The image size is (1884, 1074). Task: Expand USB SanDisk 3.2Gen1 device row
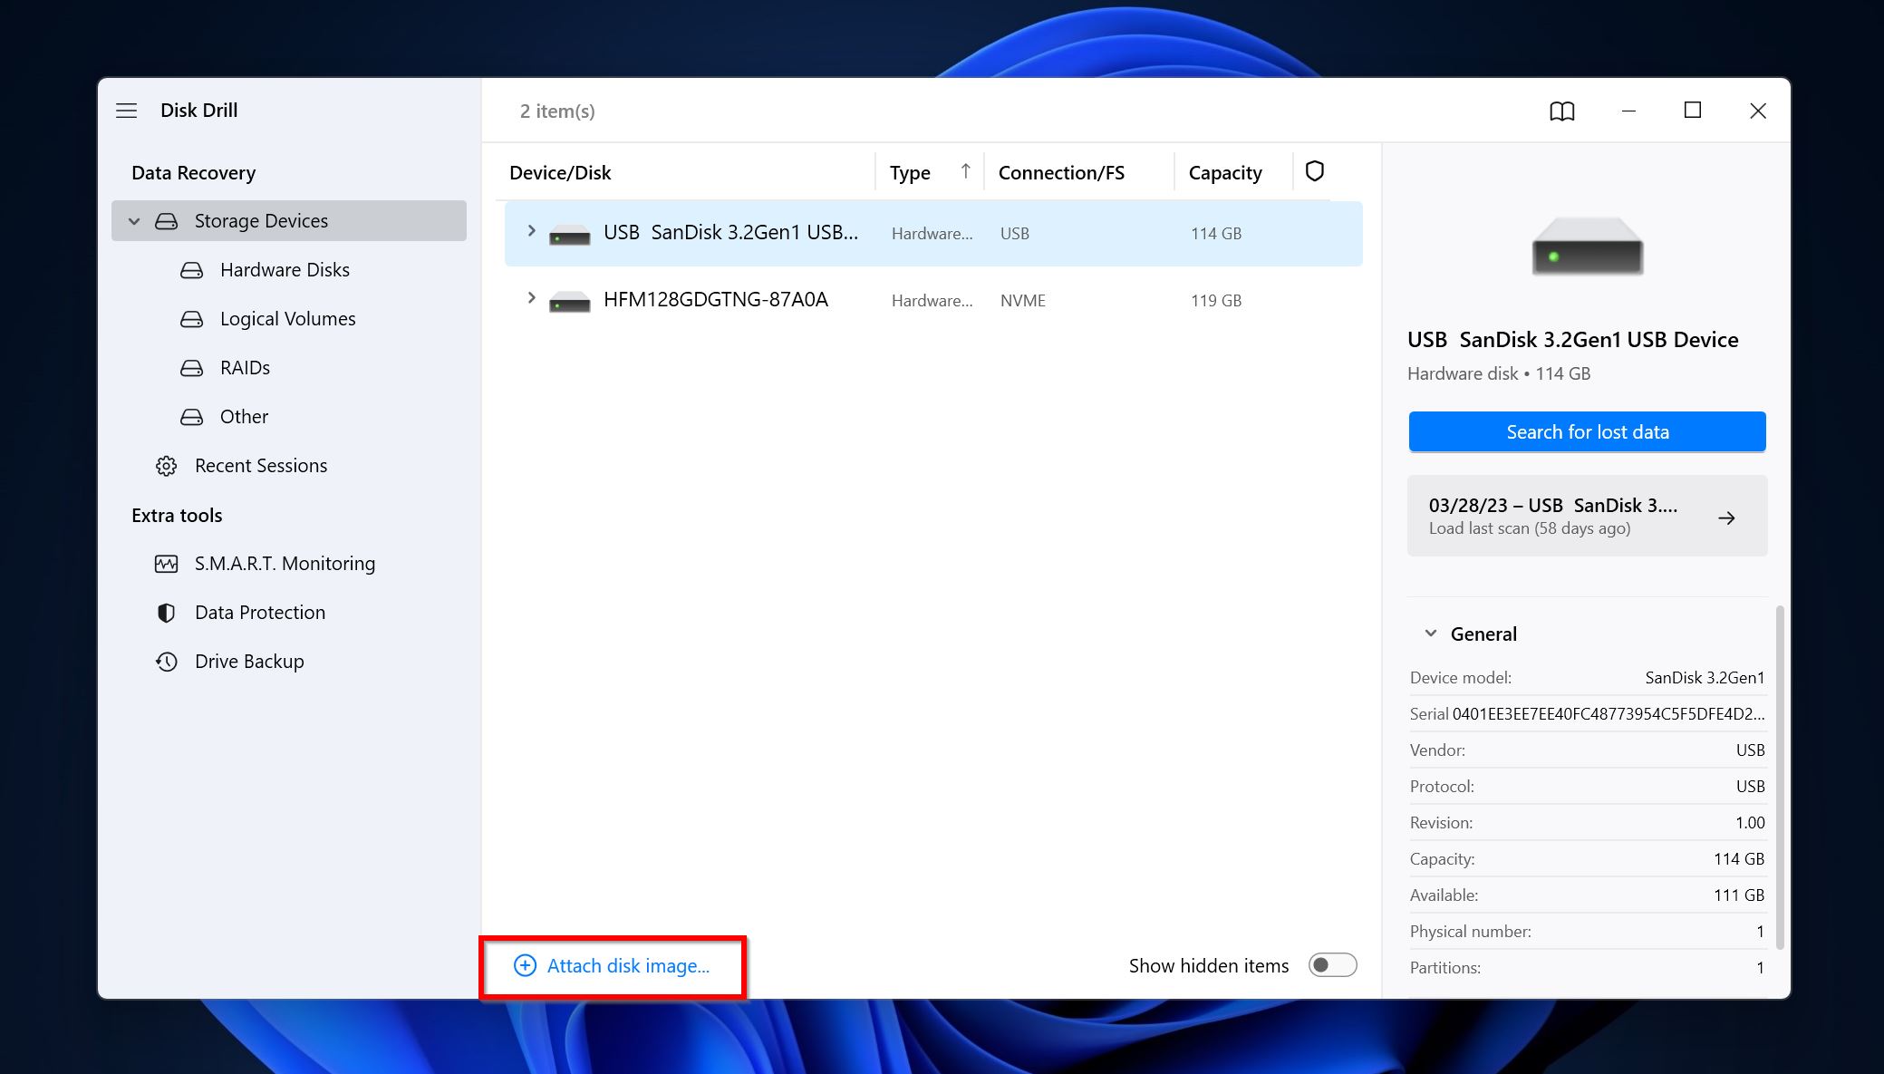(530, 233)
